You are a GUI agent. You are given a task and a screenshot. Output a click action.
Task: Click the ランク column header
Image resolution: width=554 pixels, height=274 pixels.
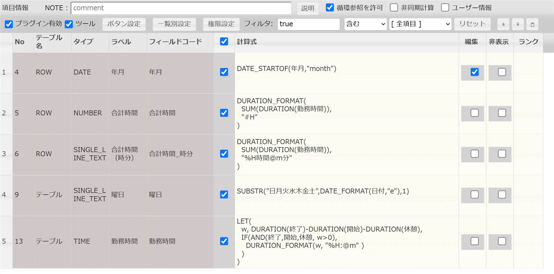point(528,42)
